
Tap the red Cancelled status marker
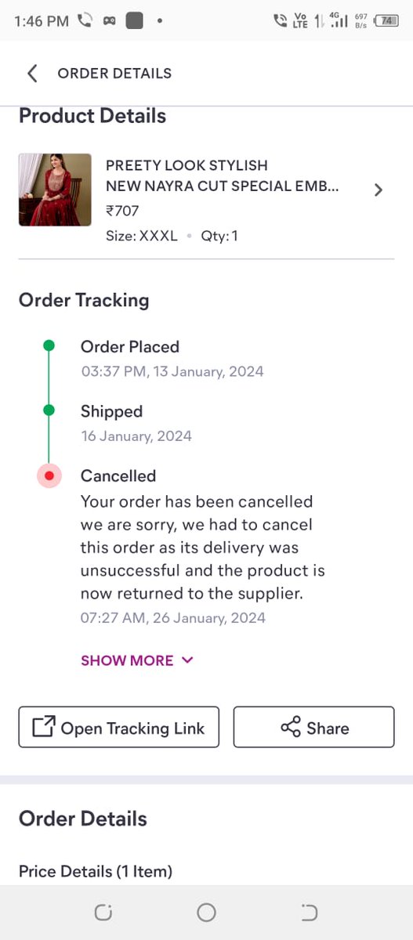(49, 475)
